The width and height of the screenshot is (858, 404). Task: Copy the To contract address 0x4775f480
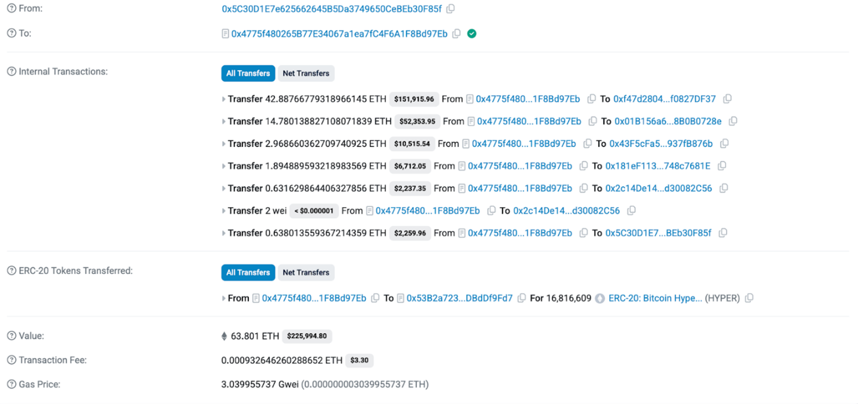[x=457, y=34]
